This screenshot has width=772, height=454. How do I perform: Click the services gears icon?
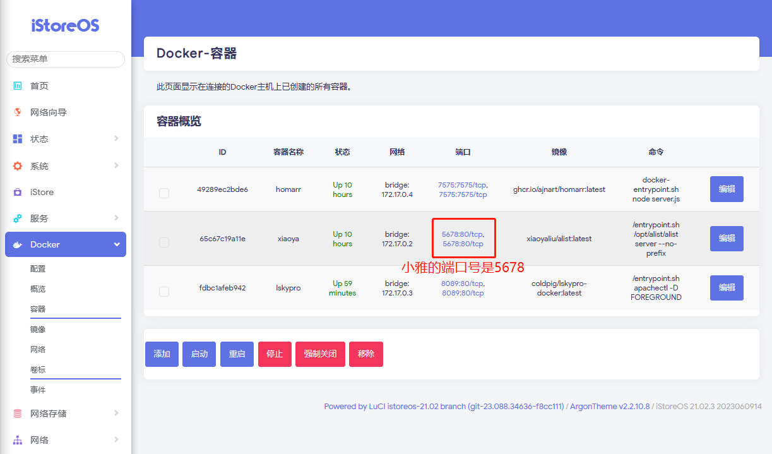tap(18, 218)
